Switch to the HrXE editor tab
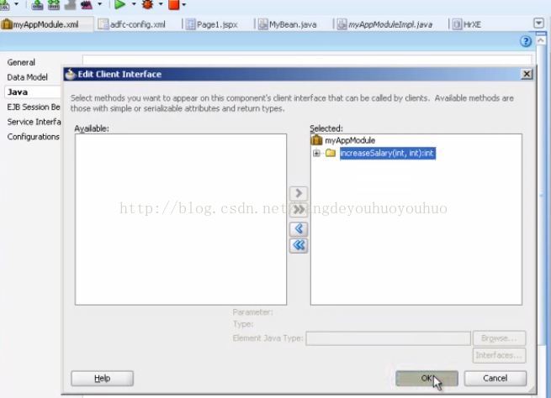 click(x=467, y=24)
